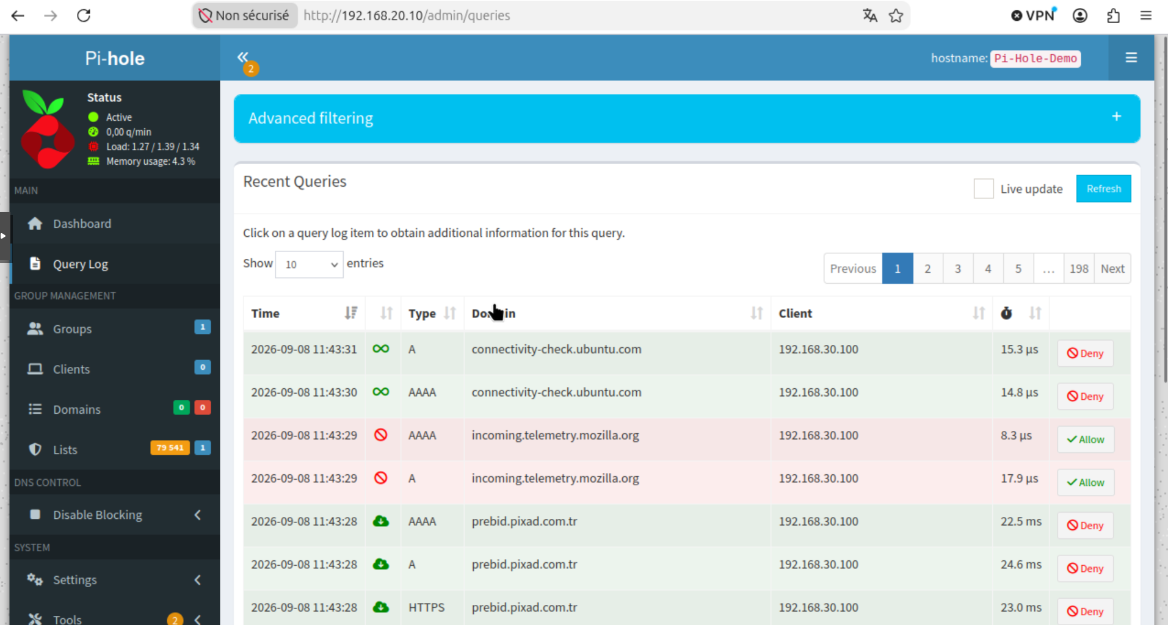Go to page 4 of queries

point(988,269)
